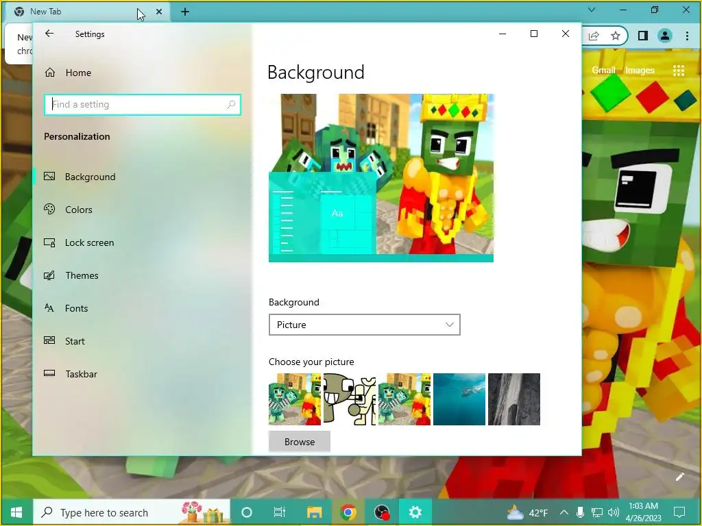Switch to Chrome from taskbar
702x526 pixels.
[348, 512]
